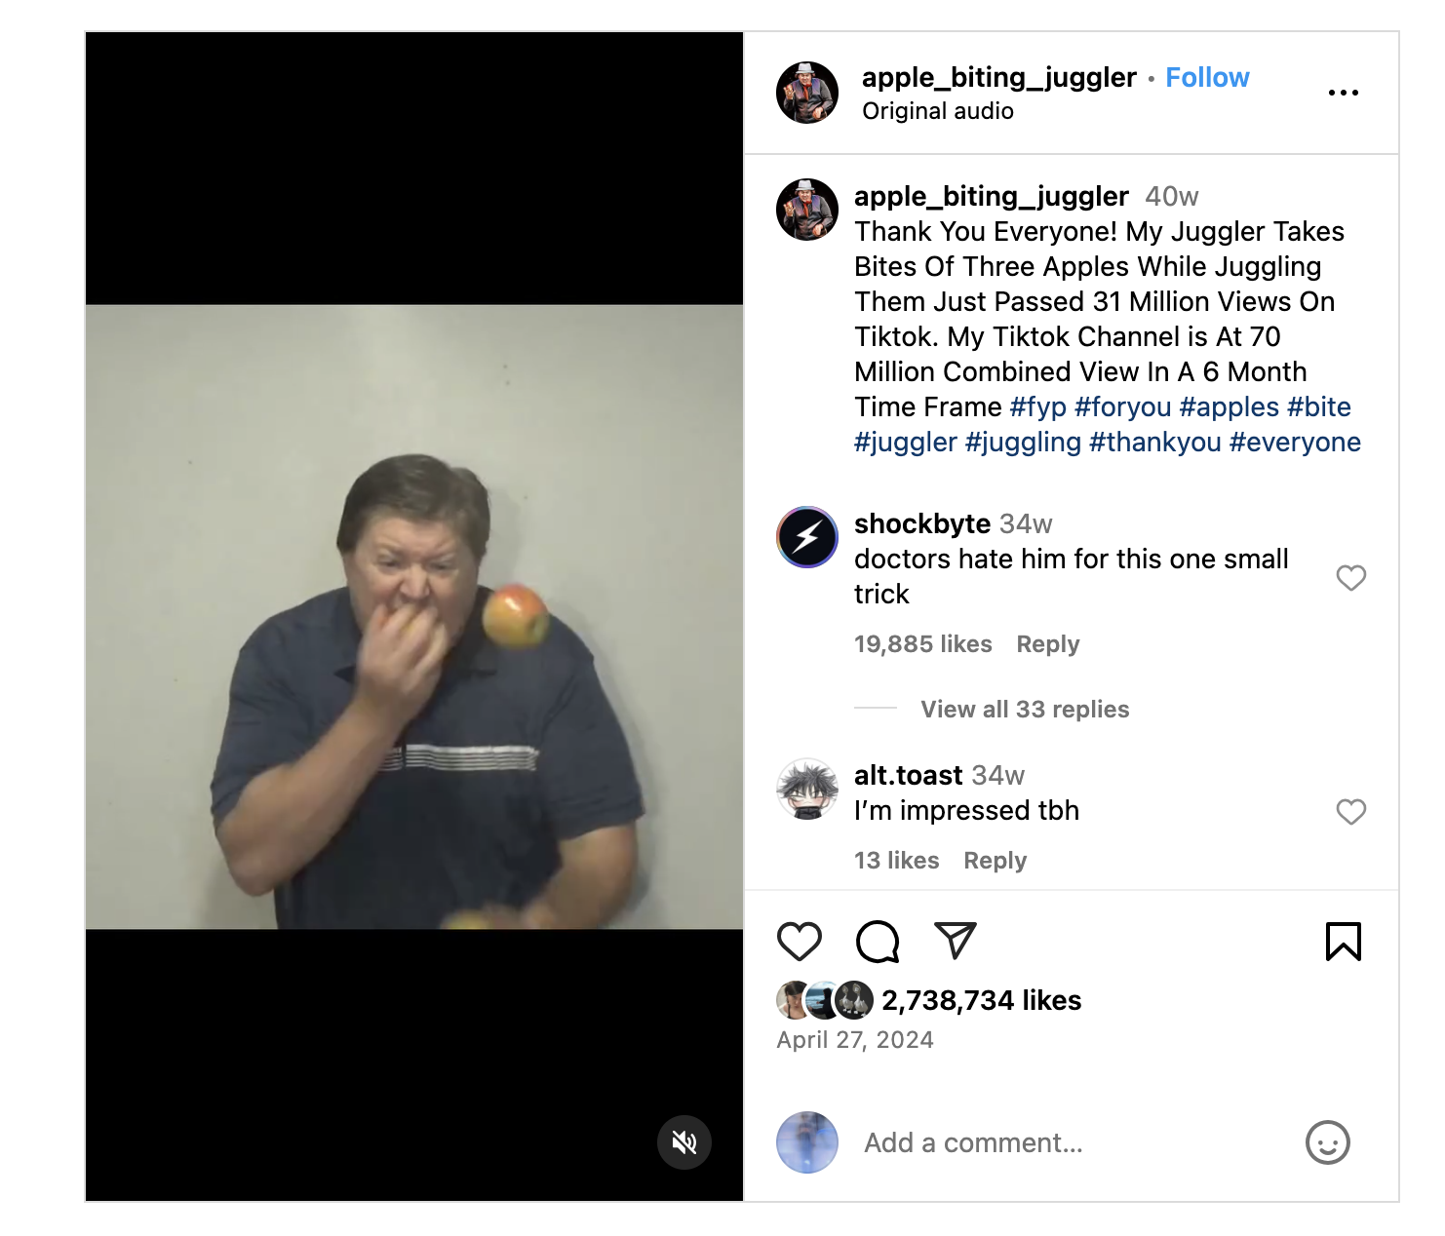1445x1236 pixels.
Task: Share the post with the paper plane icon
Action: point(955,940)
